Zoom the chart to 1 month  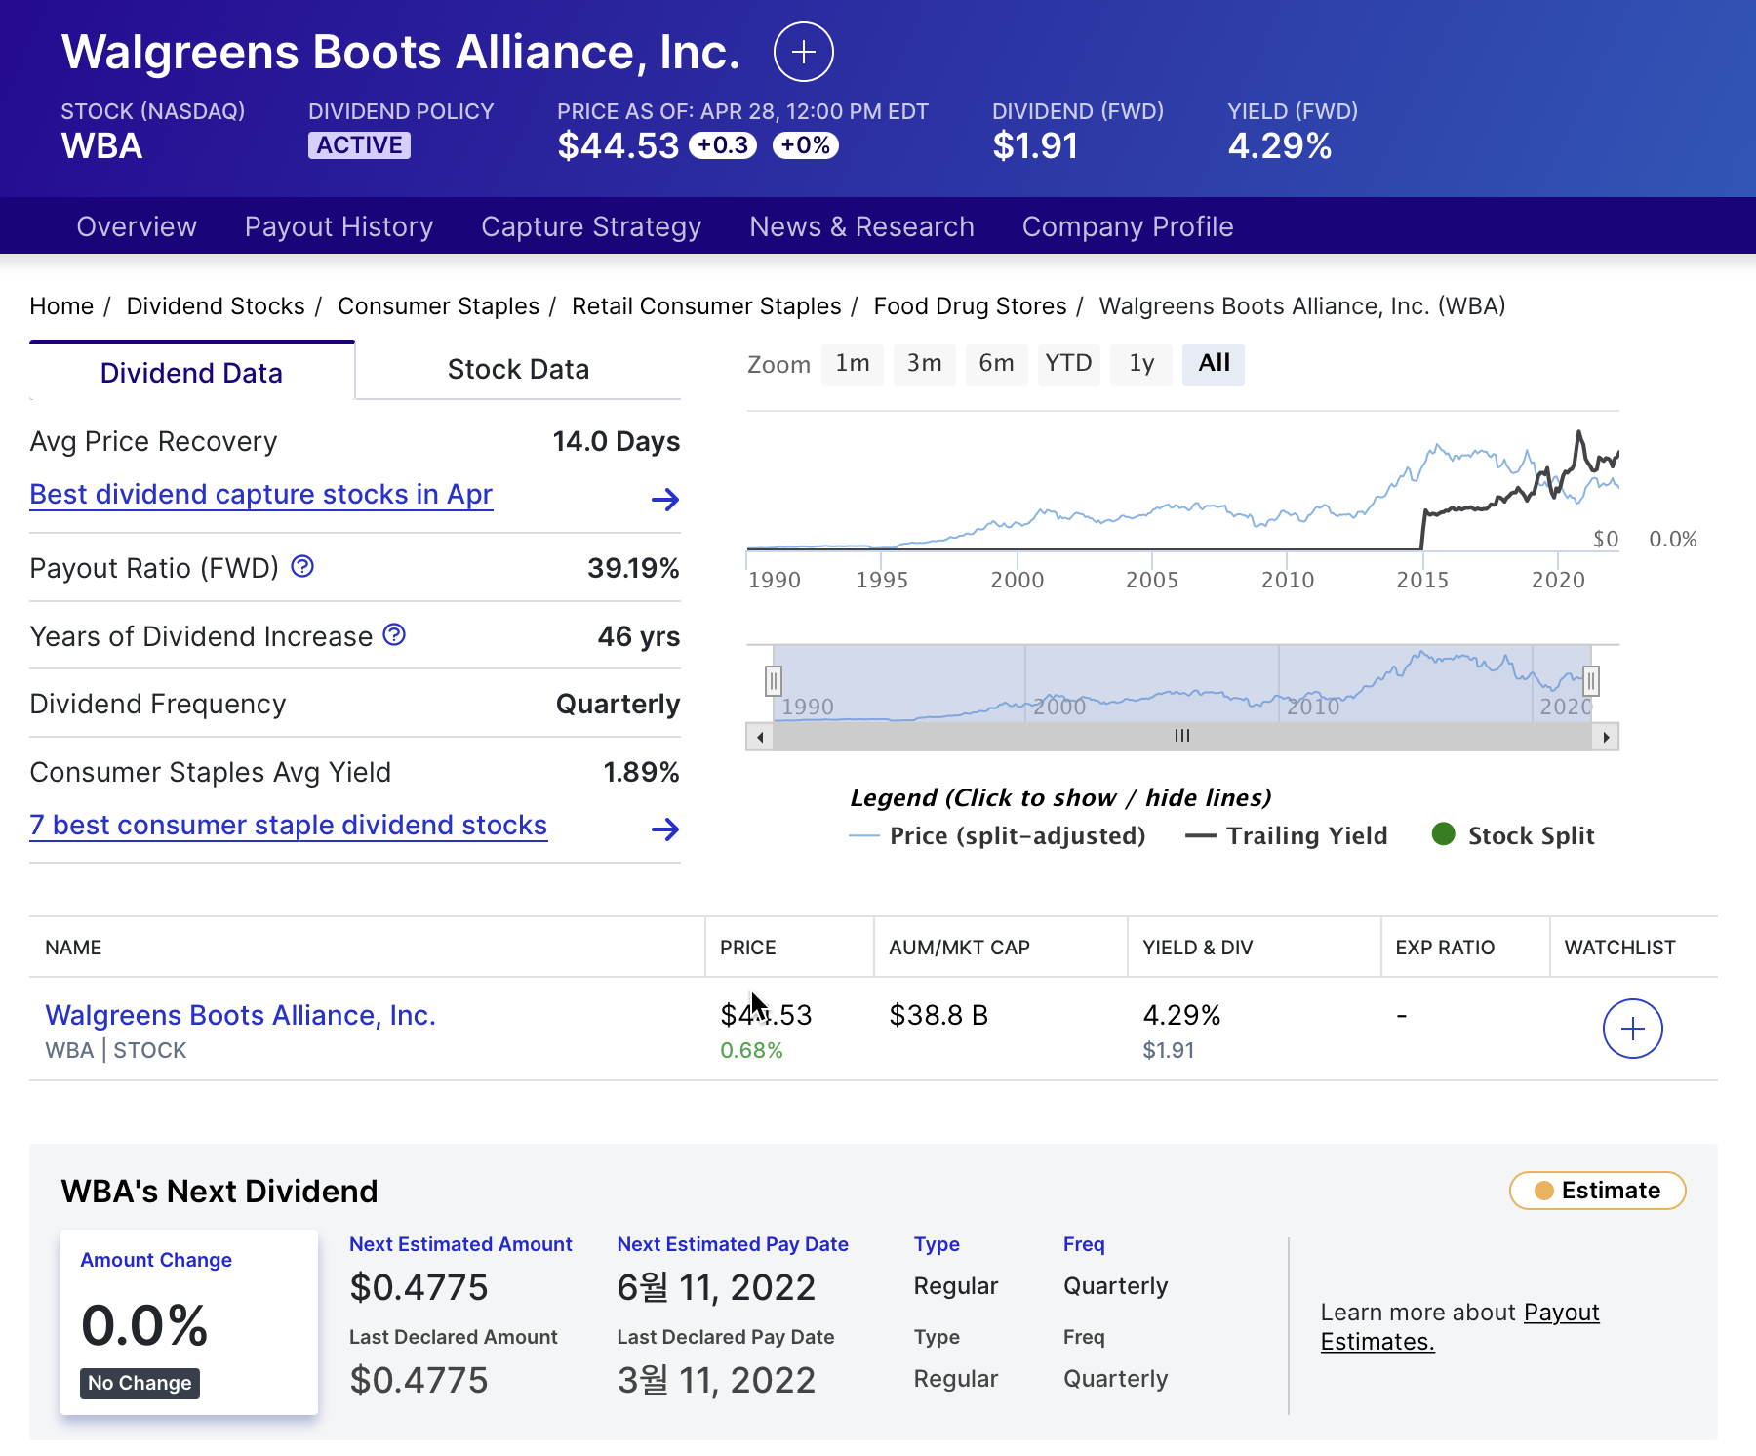(x=852, y=363)
